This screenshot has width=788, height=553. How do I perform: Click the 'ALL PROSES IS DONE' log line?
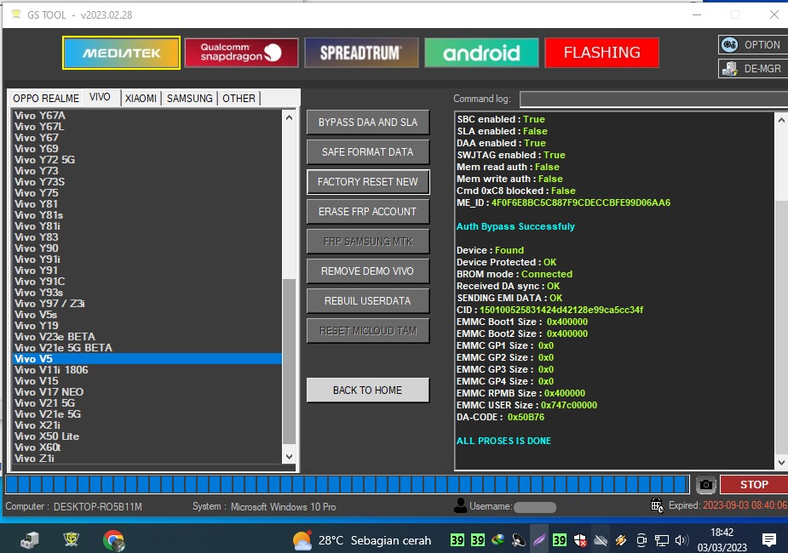click(x=503, y=441)
